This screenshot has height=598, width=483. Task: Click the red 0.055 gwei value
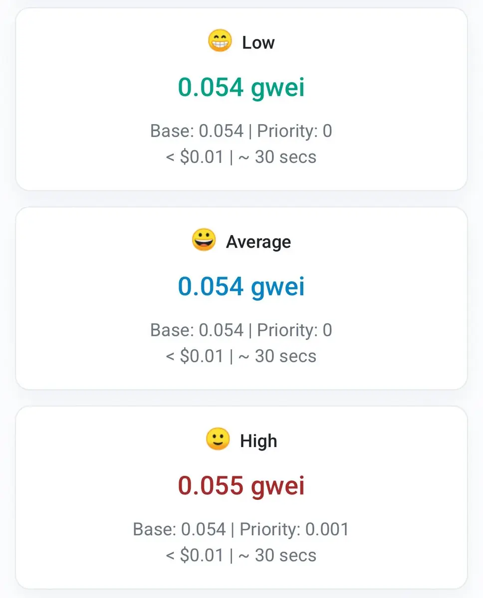[x=241, y=486]
